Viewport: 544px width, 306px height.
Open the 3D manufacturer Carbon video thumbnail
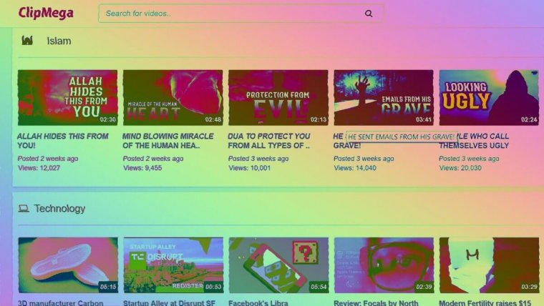click(x=67, y=265)
